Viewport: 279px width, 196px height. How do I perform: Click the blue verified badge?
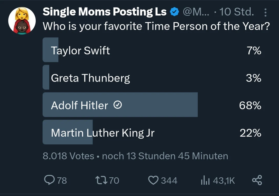coord(174,12)
